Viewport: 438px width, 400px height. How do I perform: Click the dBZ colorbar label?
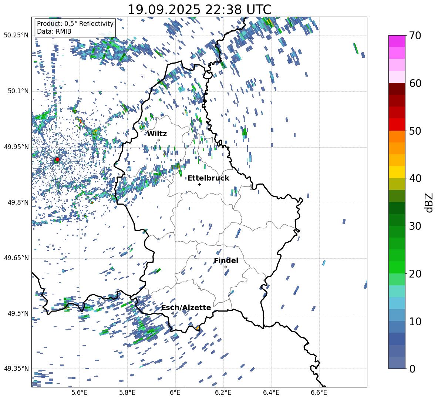click(429, 202)
